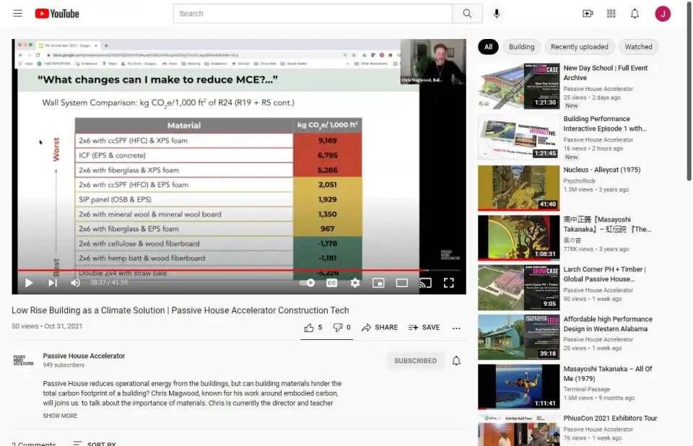
Task: Expand the description with Show More
Action: (60, 416)
